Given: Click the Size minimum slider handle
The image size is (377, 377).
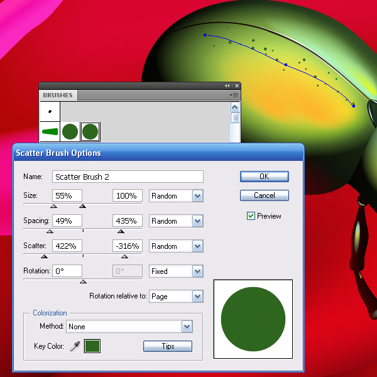Looking at the screenshot, I should pyautogui.click(x=53, y=206).
